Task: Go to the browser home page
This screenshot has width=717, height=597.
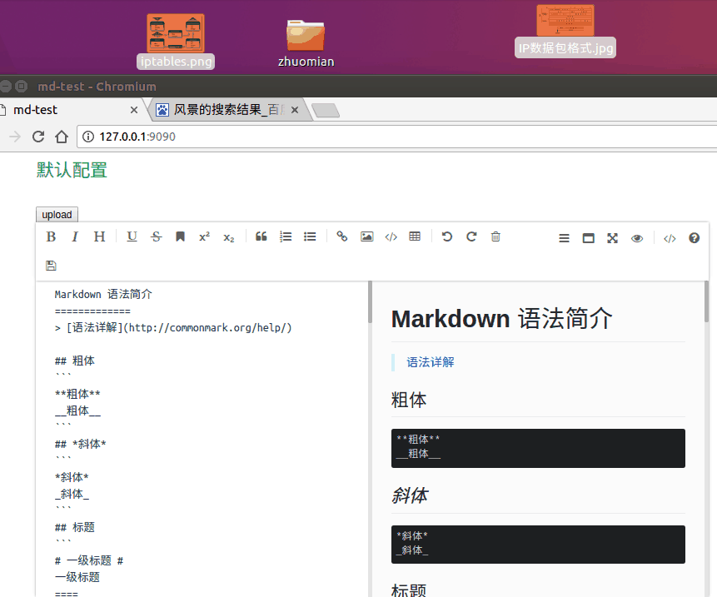Action: [x=62, y=137]
